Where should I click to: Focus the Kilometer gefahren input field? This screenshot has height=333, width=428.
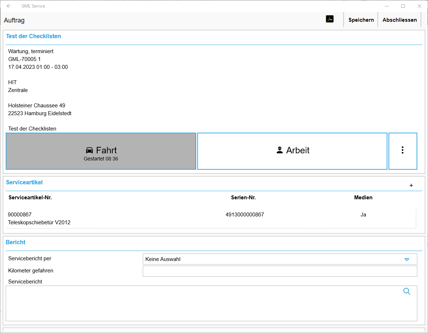coord(280,271)
